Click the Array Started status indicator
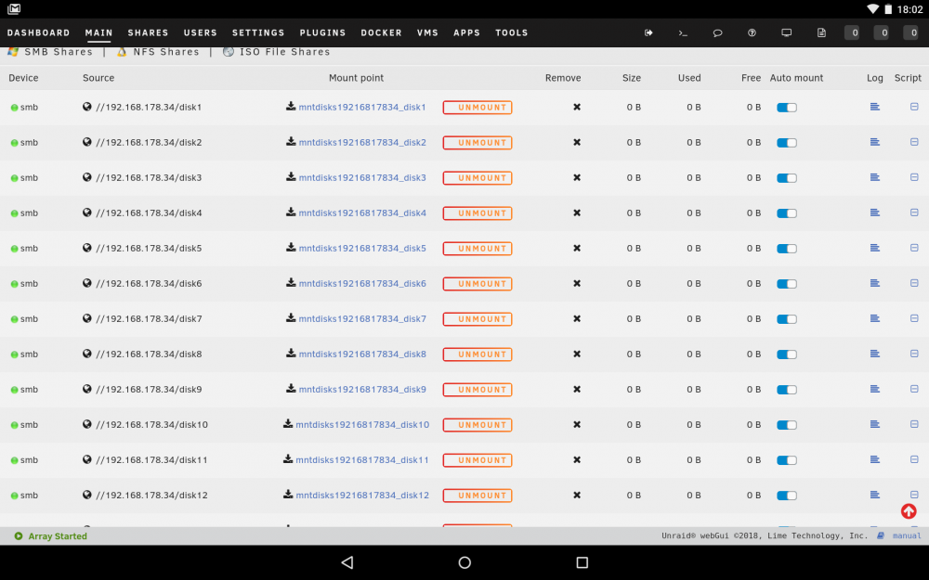This screenshot has width=929, height=580. click(x=51, y=536)
